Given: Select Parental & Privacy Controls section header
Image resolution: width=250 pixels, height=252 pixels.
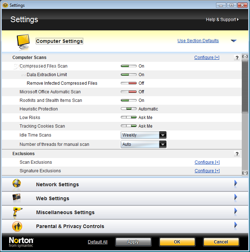Looking at the screenshot, I should pyautogui.click(x=125, y=226).
